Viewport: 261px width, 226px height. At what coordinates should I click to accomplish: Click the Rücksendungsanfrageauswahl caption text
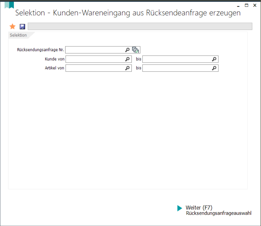coord(219,213)
